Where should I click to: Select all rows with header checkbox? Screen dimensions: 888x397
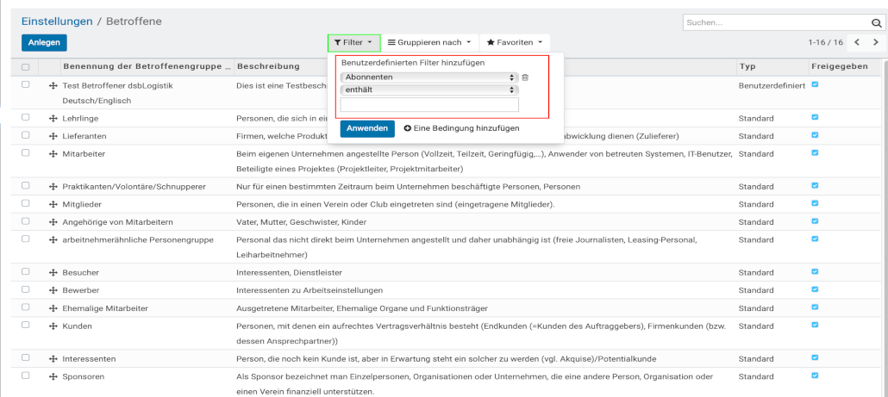point(25,67)
